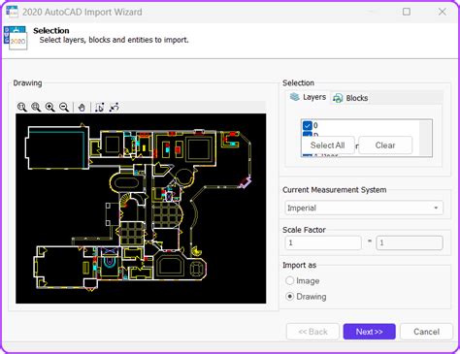This screenshot has height=354, width=460.
Task: Click the zoom window magnifier icon
Action: [x=36, y=107]
